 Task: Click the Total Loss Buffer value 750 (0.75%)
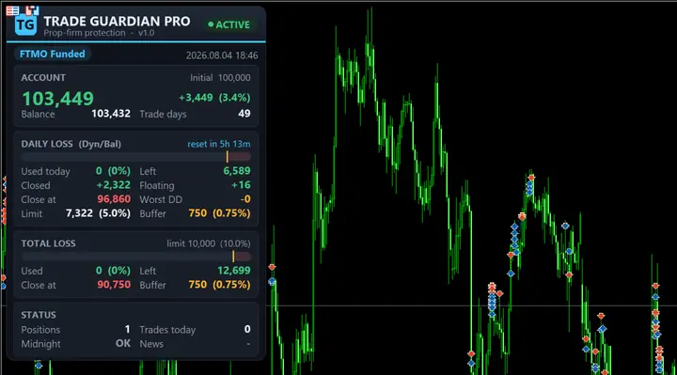coord(219,285)
